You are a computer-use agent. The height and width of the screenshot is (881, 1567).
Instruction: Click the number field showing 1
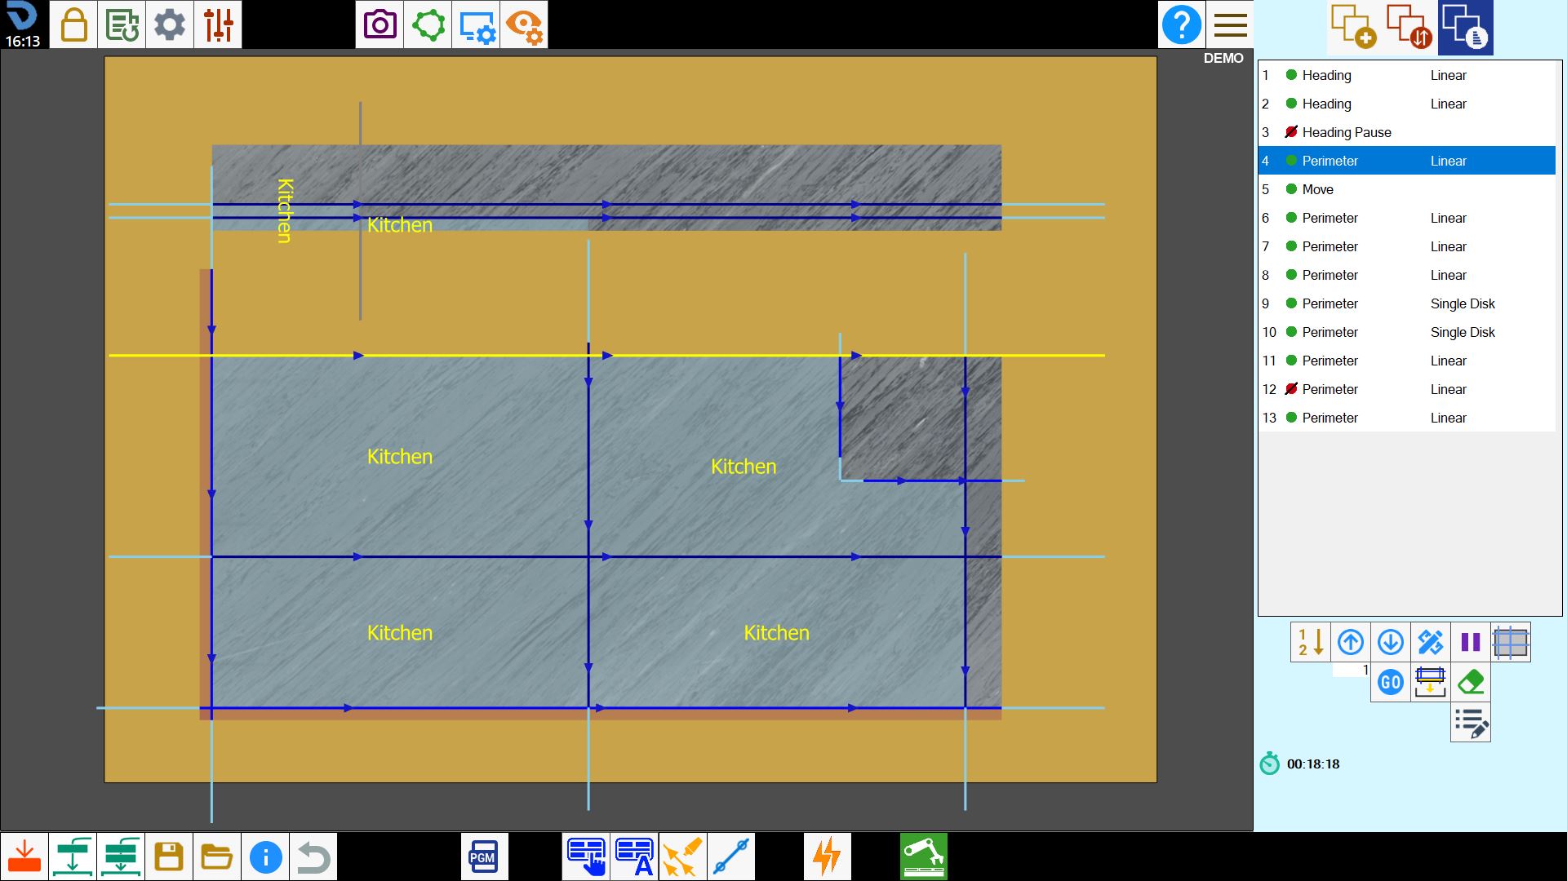pyautogui.click(x=1352, y=670)
